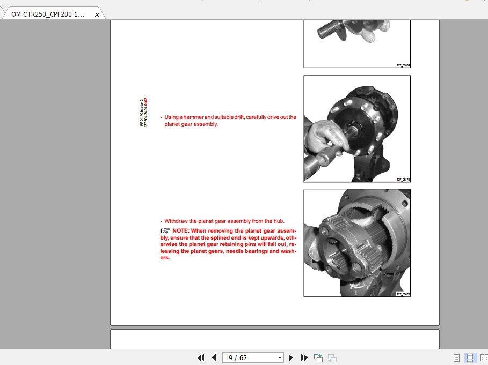Click the greyed next view navigation icon
The image size is (488, 365).
332,358
